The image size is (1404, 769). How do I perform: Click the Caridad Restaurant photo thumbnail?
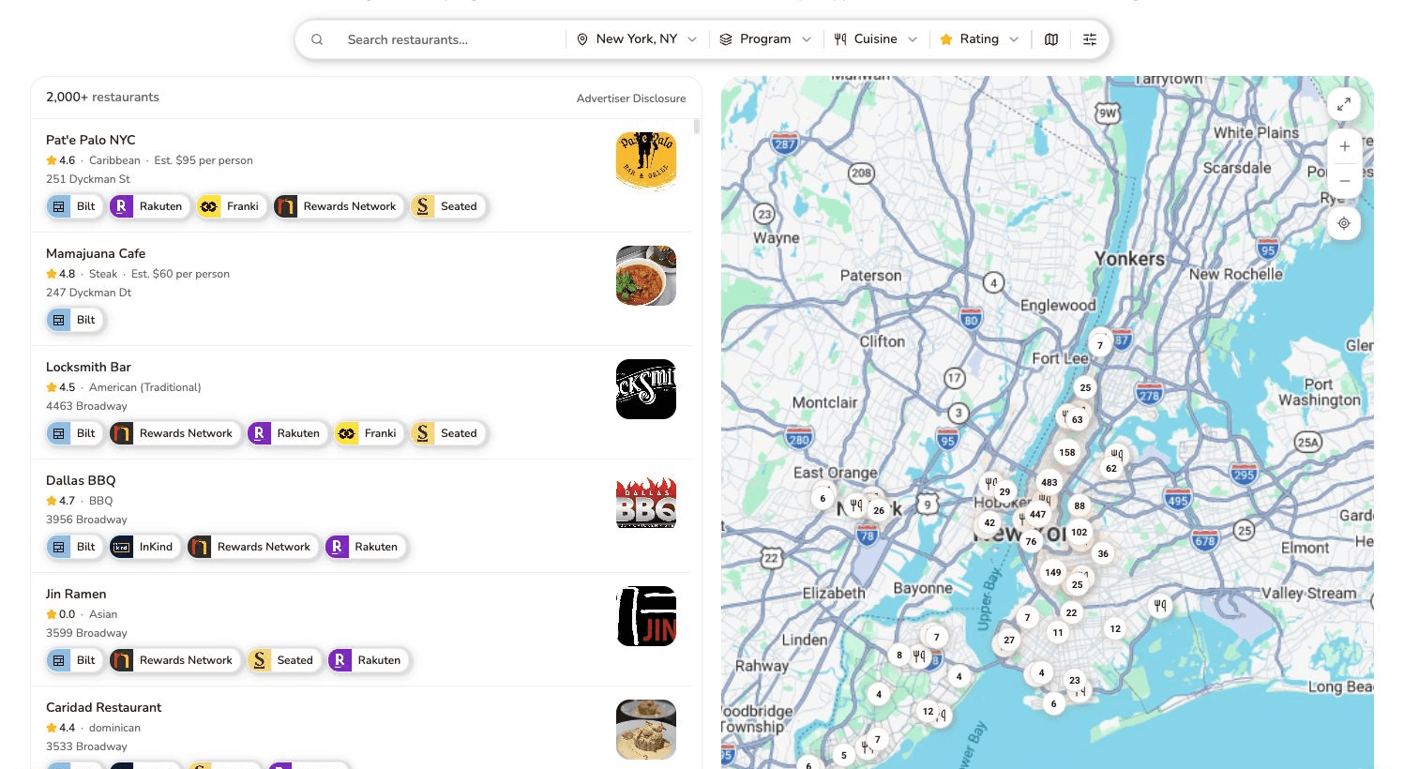point(646,730)
